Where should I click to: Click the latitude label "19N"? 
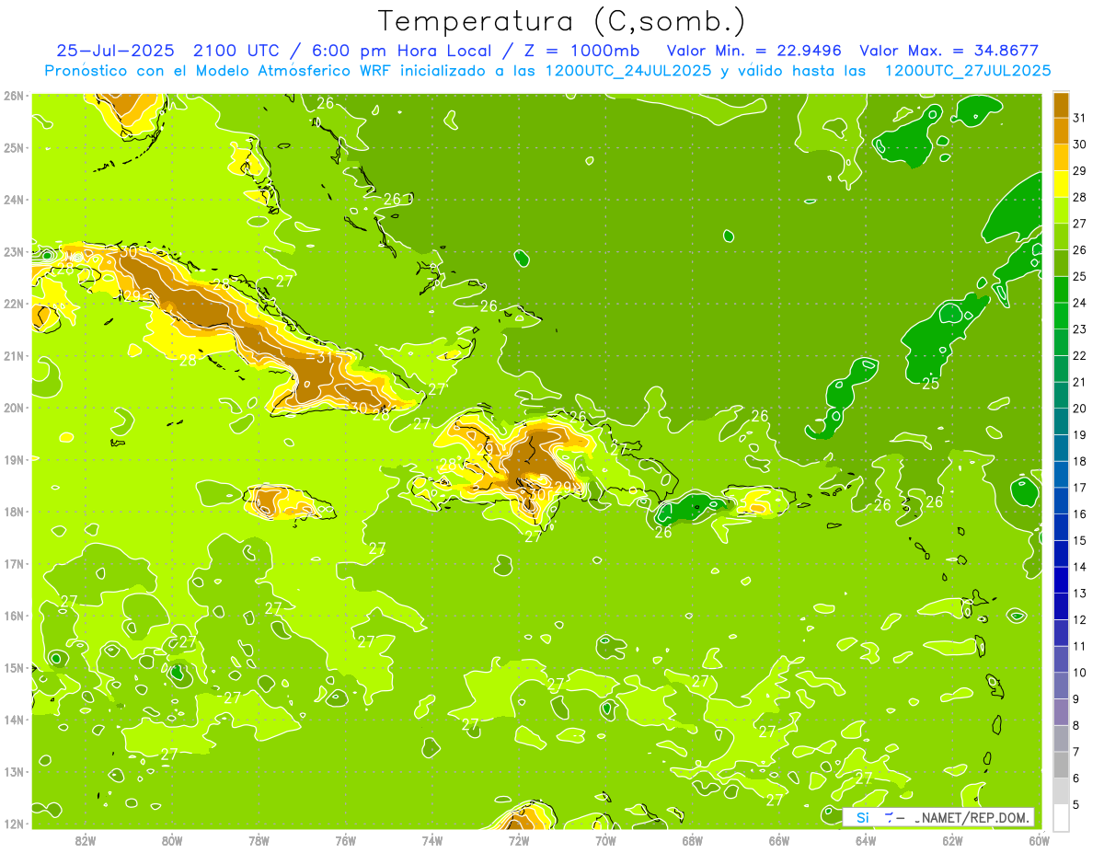13,460
